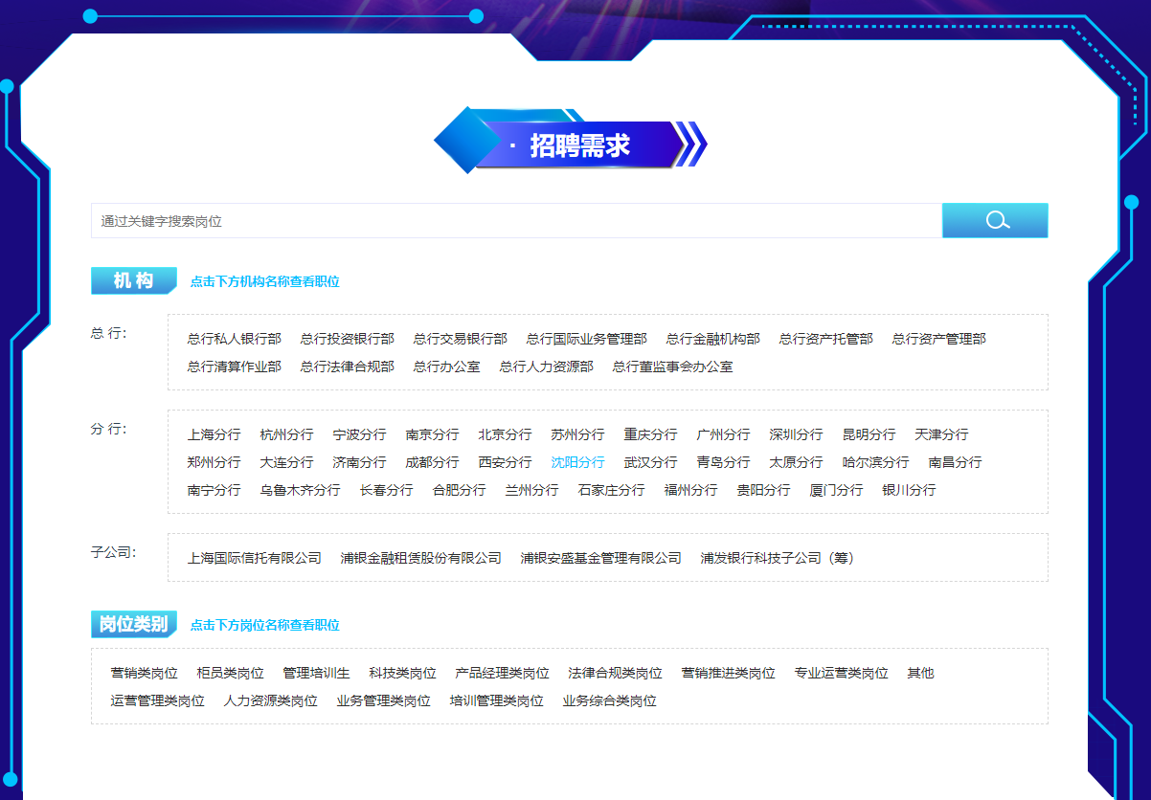Show 营销推进类岗位 jobs
The width and height of the screenshot is (1151, 800).
pos(729,674)
